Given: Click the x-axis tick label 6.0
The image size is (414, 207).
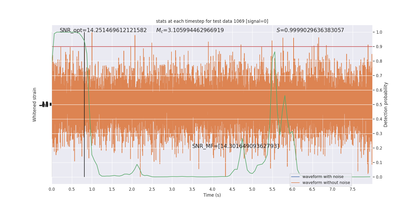Looking at the screenshot, I should [292, 189].
